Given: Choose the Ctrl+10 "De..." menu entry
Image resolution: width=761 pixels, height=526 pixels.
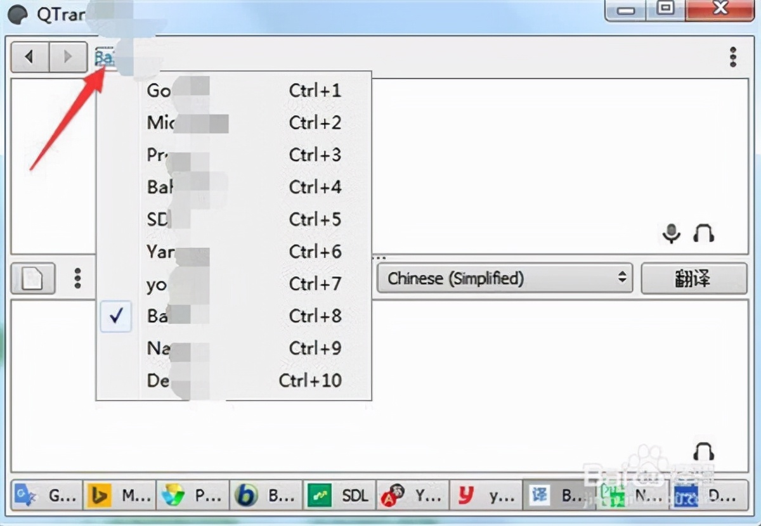Looking at the screenshot, I should 233,381.
